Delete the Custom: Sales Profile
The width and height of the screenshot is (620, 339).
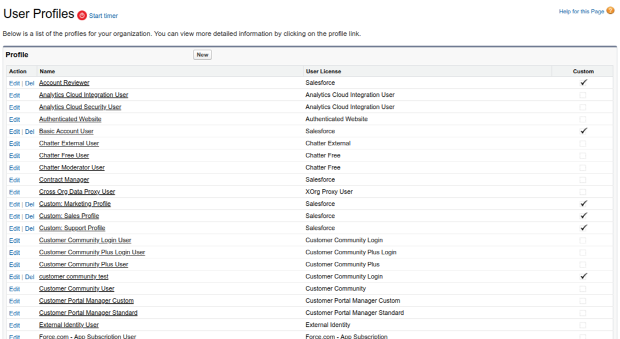29,217
